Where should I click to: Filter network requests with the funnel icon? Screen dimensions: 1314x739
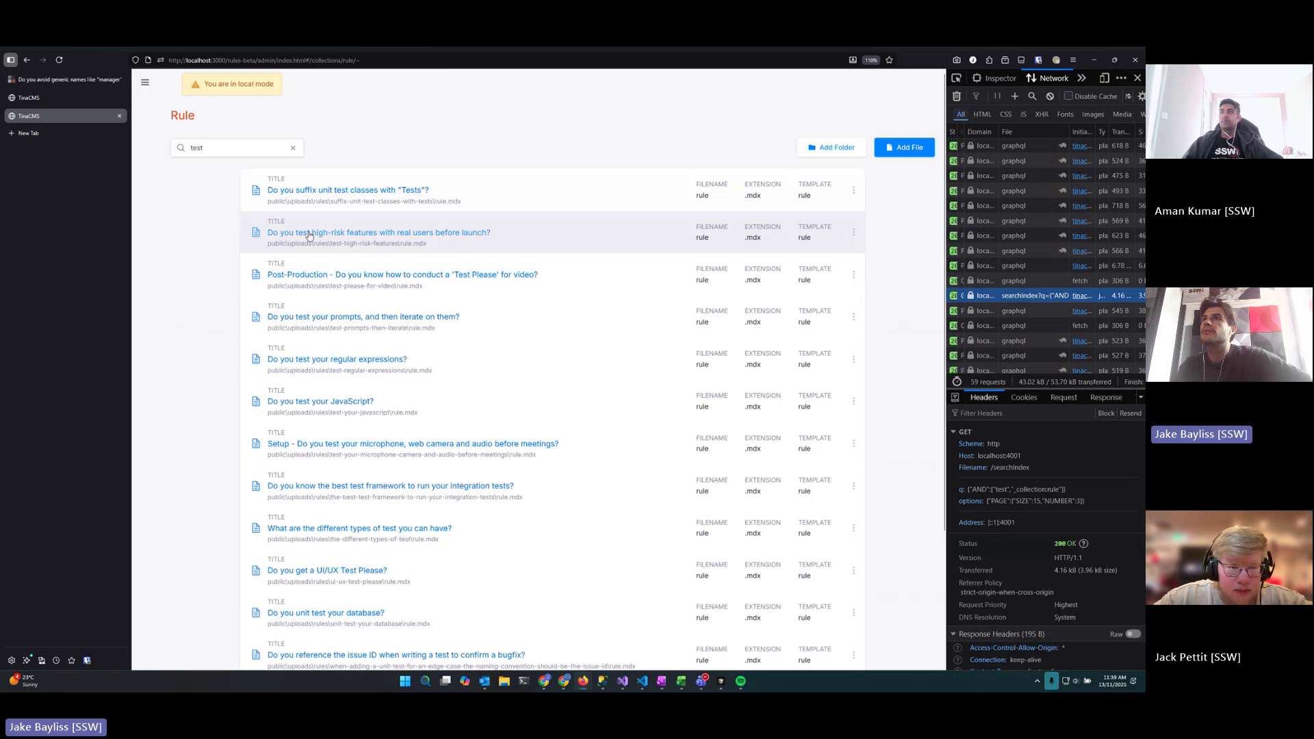[977, 96]
